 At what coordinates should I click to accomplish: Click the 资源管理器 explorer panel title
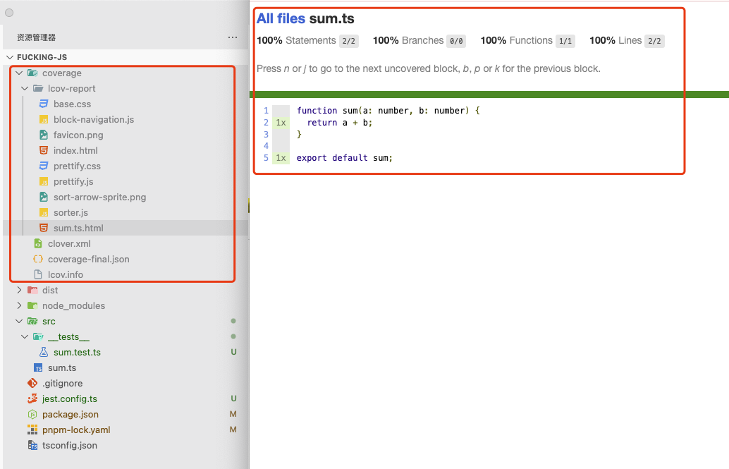tap(36, 37)
